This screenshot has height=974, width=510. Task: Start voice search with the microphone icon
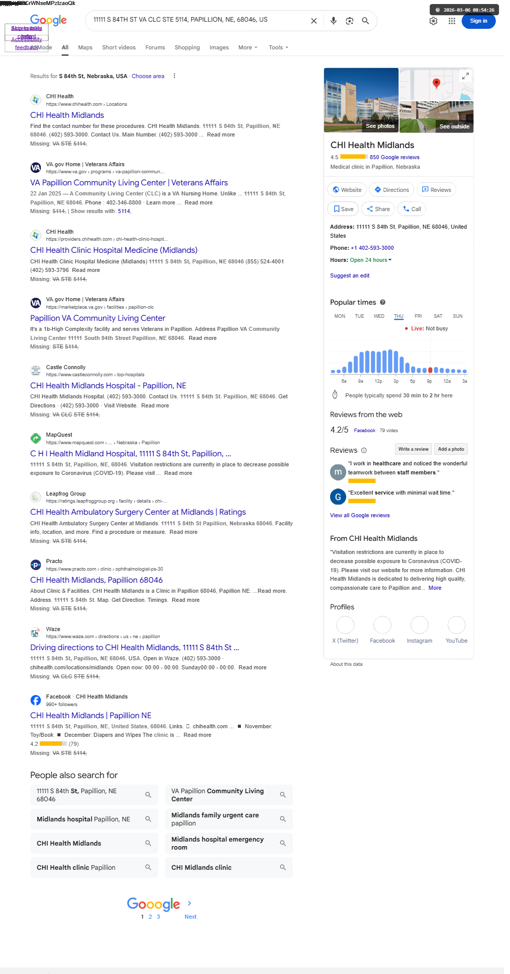coord(333,21)
